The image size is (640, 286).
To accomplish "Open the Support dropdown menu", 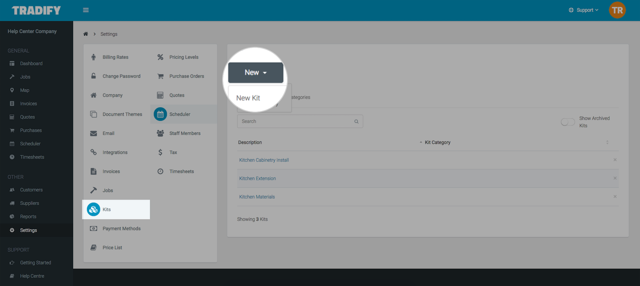I will (584, 10).
